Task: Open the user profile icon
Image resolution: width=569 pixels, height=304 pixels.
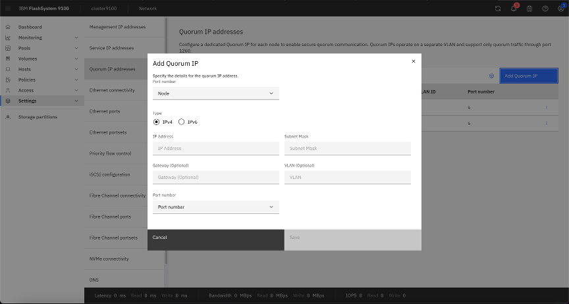Action: click(561, 9)
